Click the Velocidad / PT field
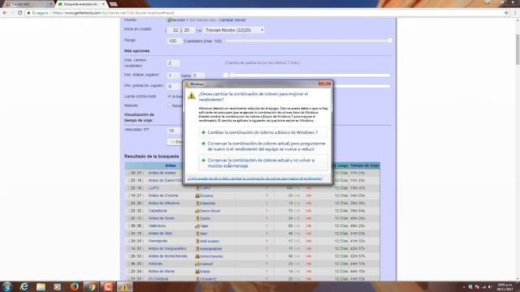520x292 pixels. click(174, 131)
